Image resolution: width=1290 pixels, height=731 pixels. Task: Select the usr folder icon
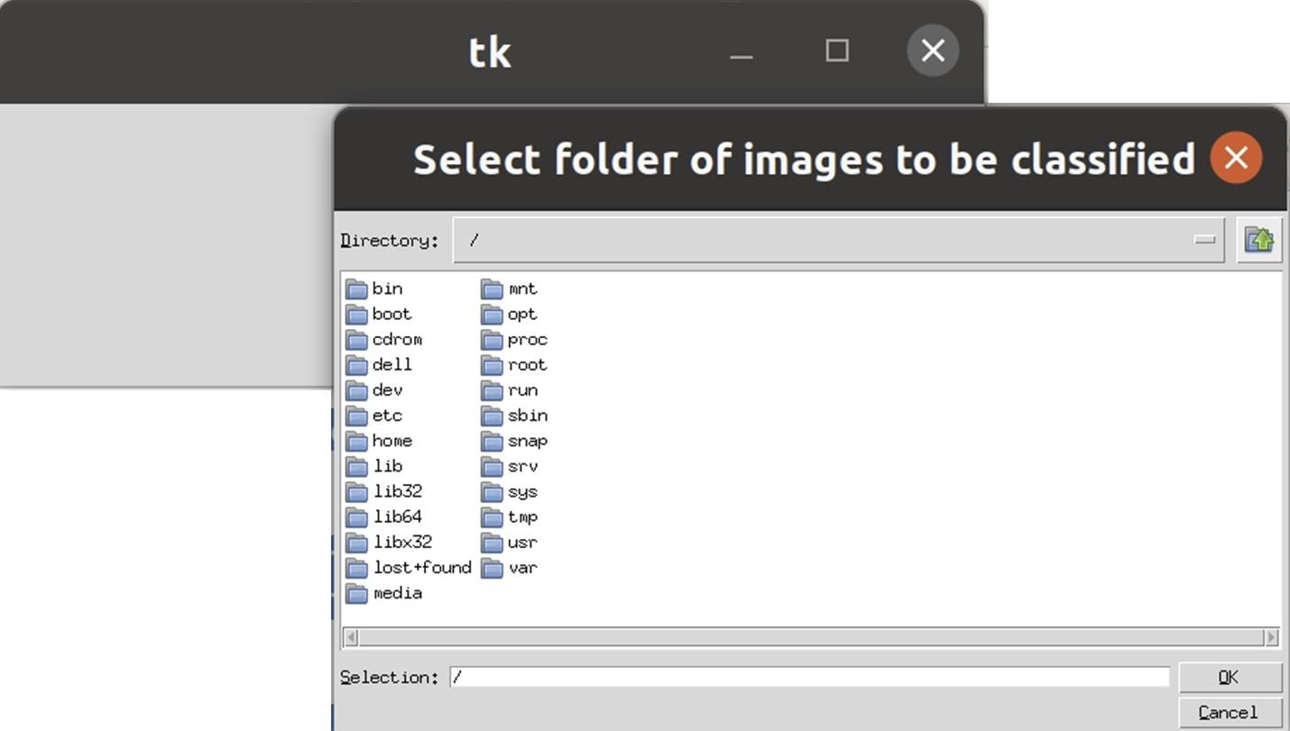coord(492,543)
